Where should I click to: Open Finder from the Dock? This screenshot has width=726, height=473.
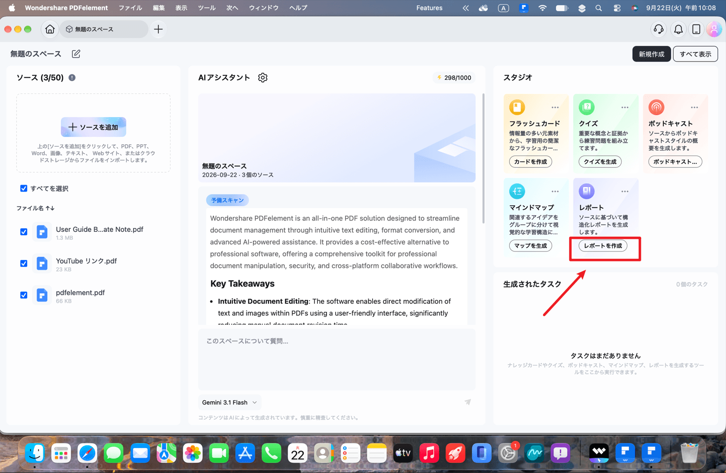(35, 453)
